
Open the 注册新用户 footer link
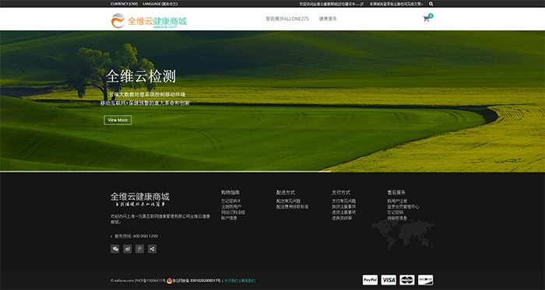[231, 206]
